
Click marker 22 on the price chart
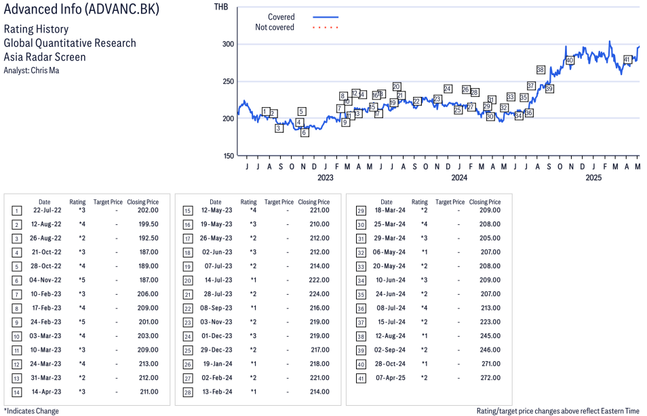(417, 101)
